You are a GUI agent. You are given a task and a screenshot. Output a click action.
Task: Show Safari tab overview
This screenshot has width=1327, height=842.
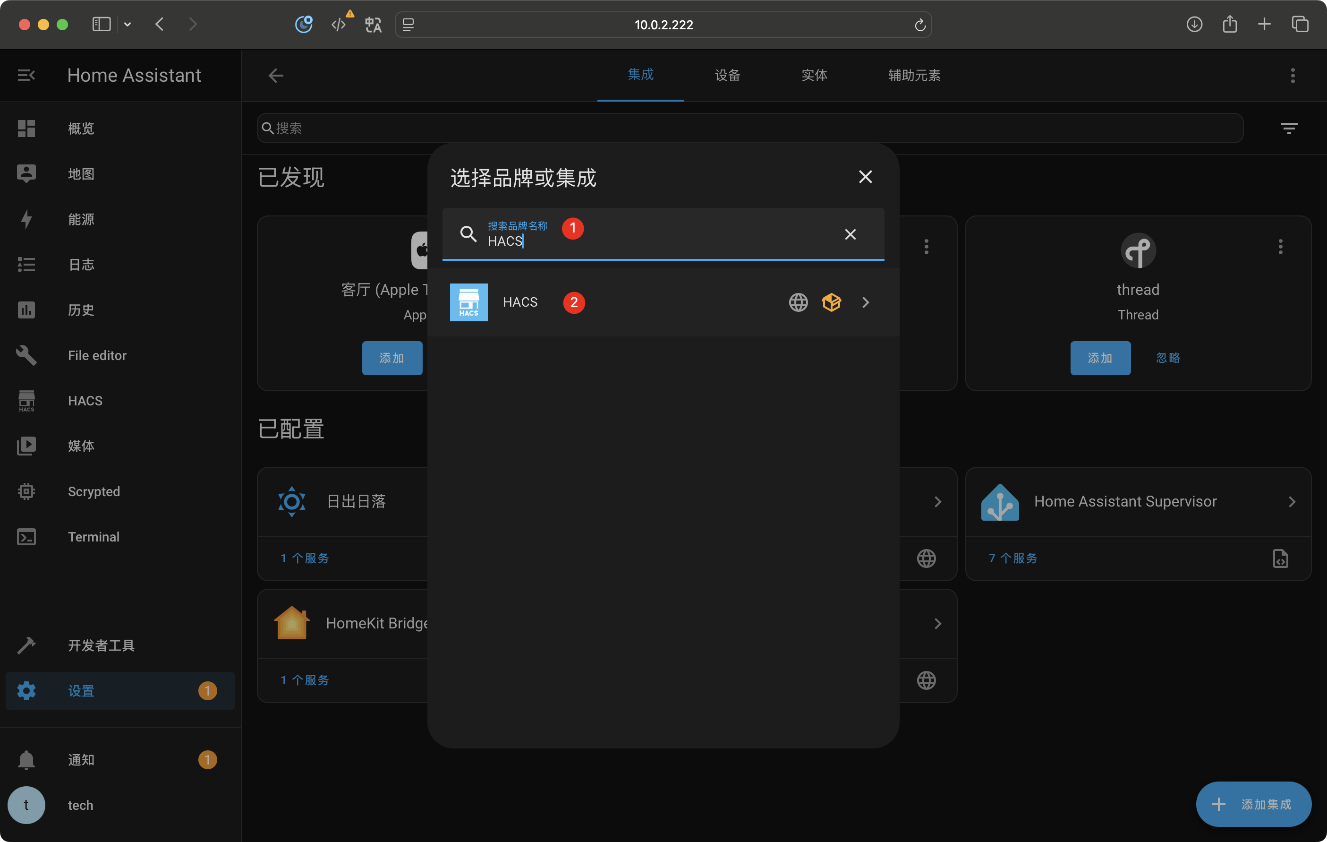pos(1300,24)
